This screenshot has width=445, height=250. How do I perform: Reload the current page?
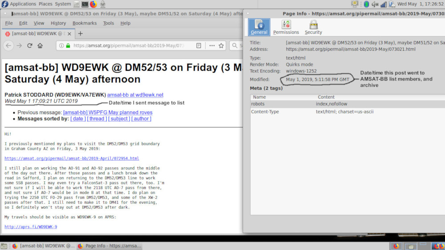(x=29, y=45)
